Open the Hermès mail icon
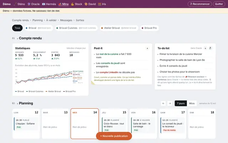 [x=43, y=4]
